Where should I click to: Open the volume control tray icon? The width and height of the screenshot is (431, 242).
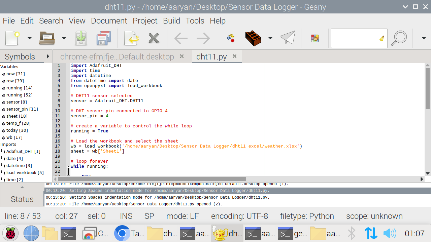(390, 233)
